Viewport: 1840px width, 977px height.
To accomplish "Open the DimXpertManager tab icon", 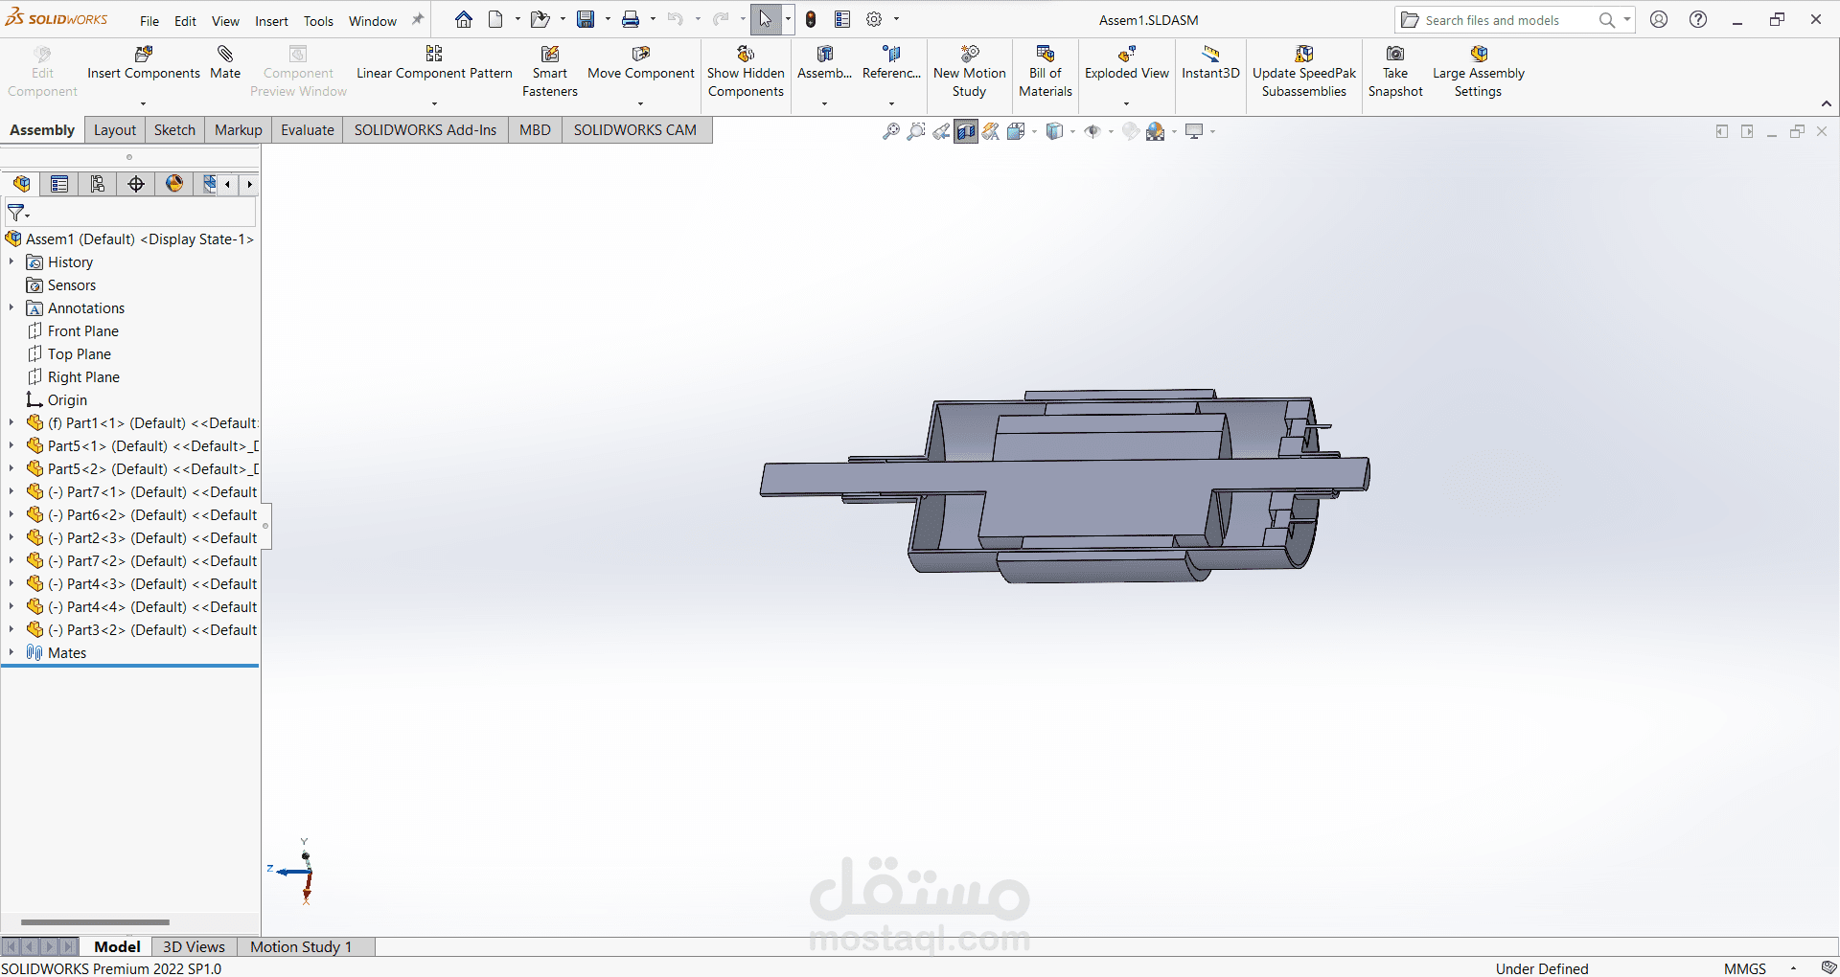I will click(136, 184).
